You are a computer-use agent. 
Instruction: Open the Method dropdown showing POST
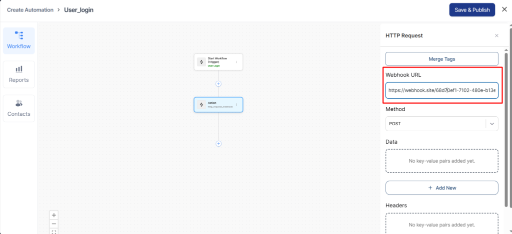435,123
